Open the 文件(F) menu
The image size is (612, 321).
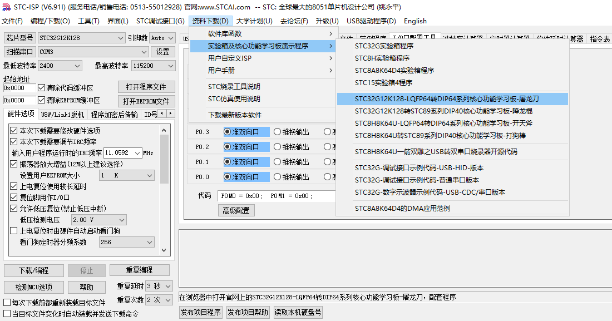(x=12, y=21)
